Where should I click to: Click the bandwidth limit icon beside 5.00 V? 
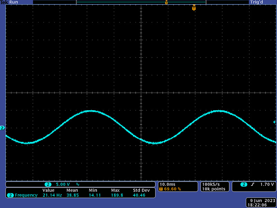(78, 184)
